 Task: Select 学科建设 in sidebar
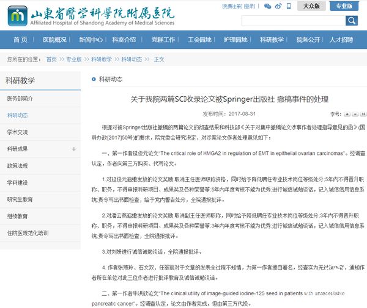(40, 183)
